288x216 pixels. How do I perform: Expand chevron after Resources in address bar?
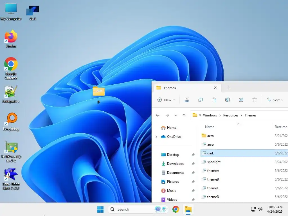pos(241,115)
